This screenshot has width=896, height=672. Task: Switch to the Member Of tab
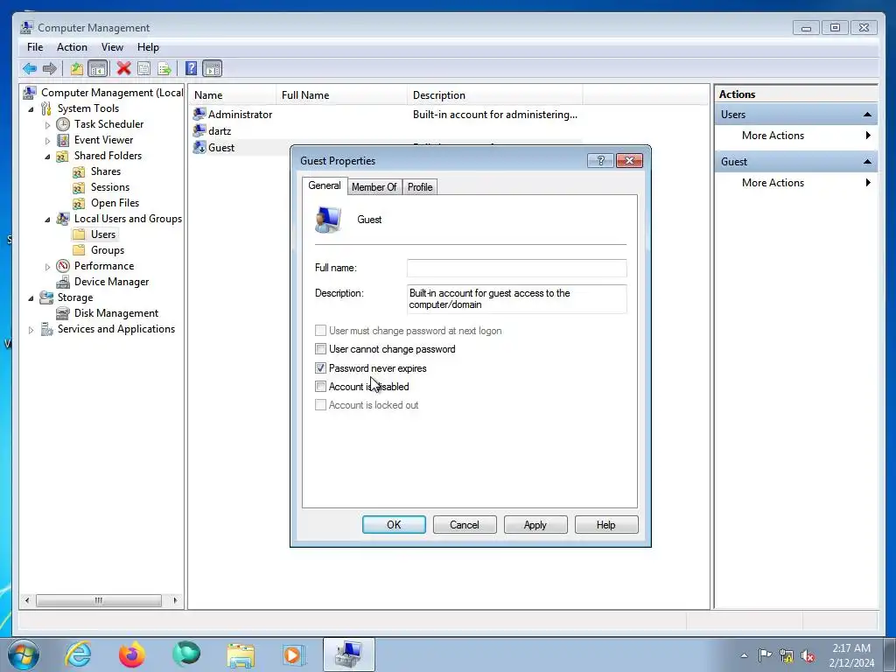[374, 187]
